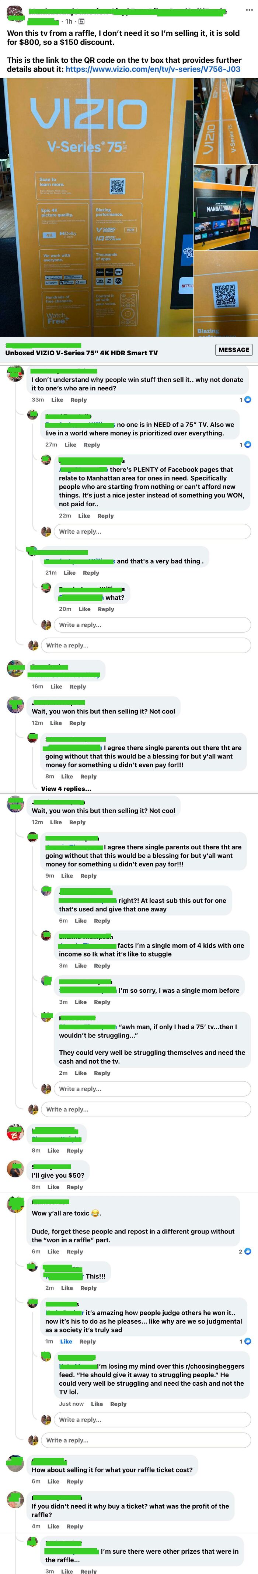258x1574 pixels.
Task: Open commenter avatar on 'Wow y'all are toxic'
Action: tap(15, 1204)
